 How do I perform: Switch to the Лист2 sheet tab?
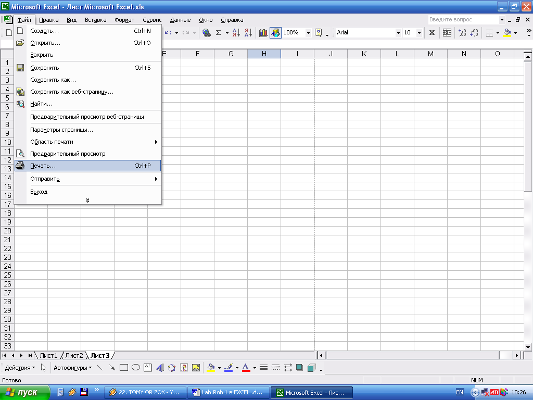(74, 355)
